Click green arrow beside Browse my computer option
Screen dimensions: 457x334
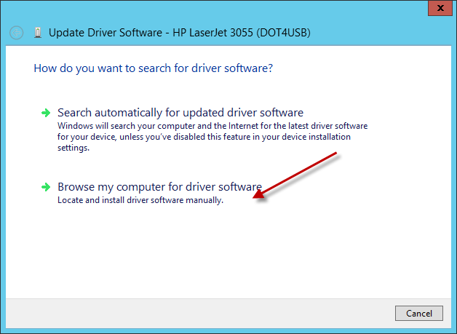click(x=46, y=187)
